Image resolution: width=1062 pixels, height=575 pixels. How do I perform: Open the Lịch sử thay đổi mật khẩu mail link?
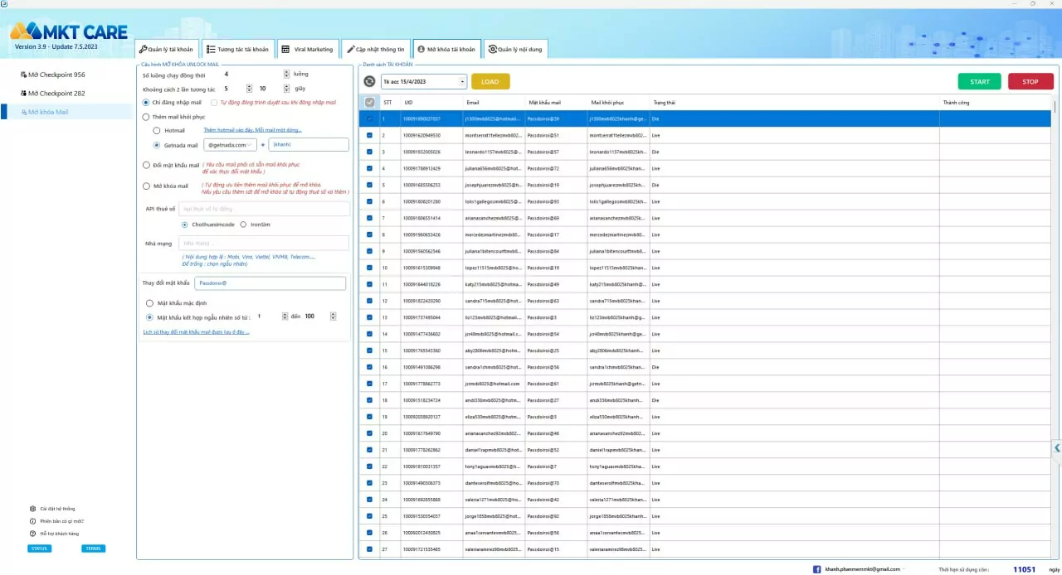pyautogui.click(x=196, y=331)
